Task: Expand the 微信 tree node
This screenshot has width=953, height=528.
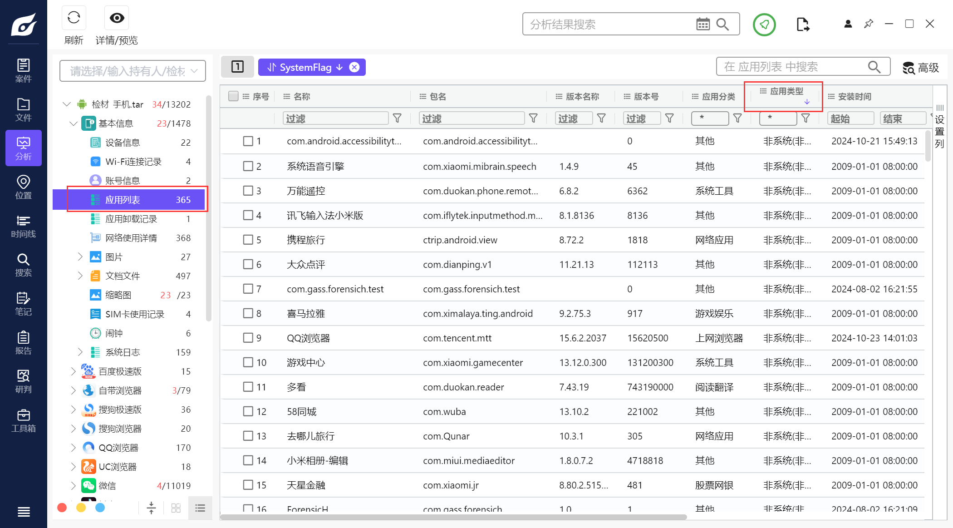Action: [x=74, y=486]
